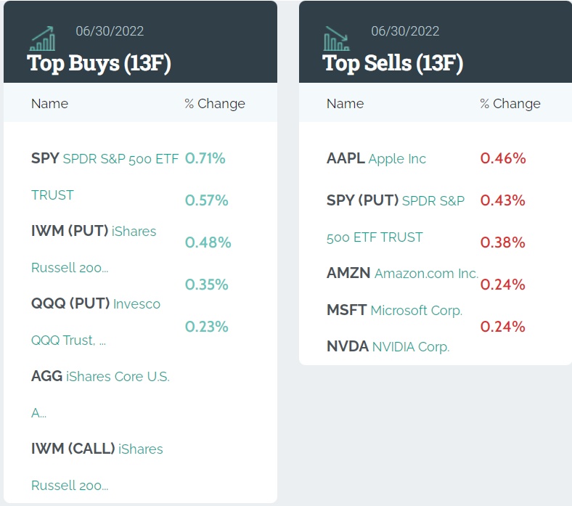Open the SPY SPDR S&P 500 ETF link
Screen dimensions: 572x506
click(105, 159)
